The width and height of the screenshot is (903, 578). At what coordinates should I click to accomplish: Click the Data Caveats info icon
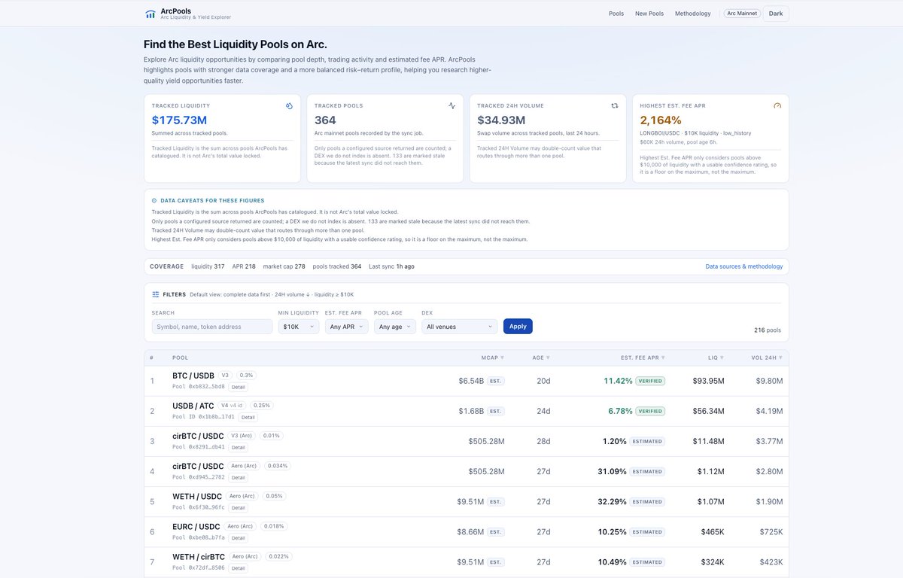pos(154,201)
